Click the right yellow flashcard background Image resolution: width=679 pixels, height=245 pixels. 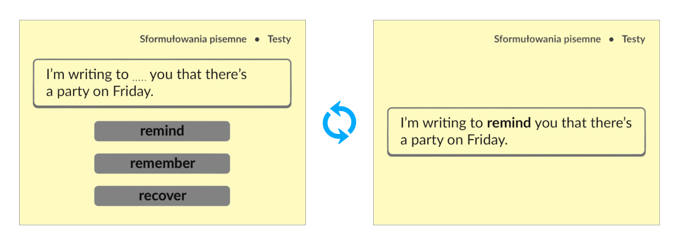pyautogui.click(x=516, y=192)
